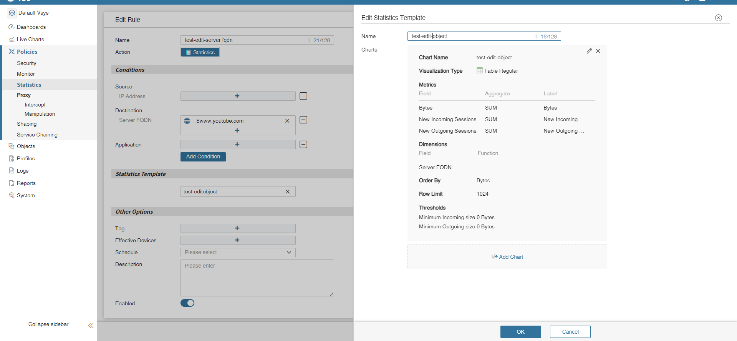Click the pencil edit chart icon
737x341 pixels.
tap(589, 51)
